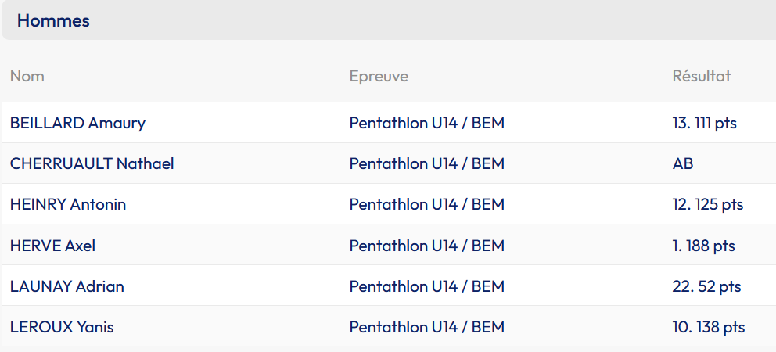Click the Epreuve column header
Image resolution: width=776 pixels, height=352 pixels.
pyautogui.click(x=379, y=76)
